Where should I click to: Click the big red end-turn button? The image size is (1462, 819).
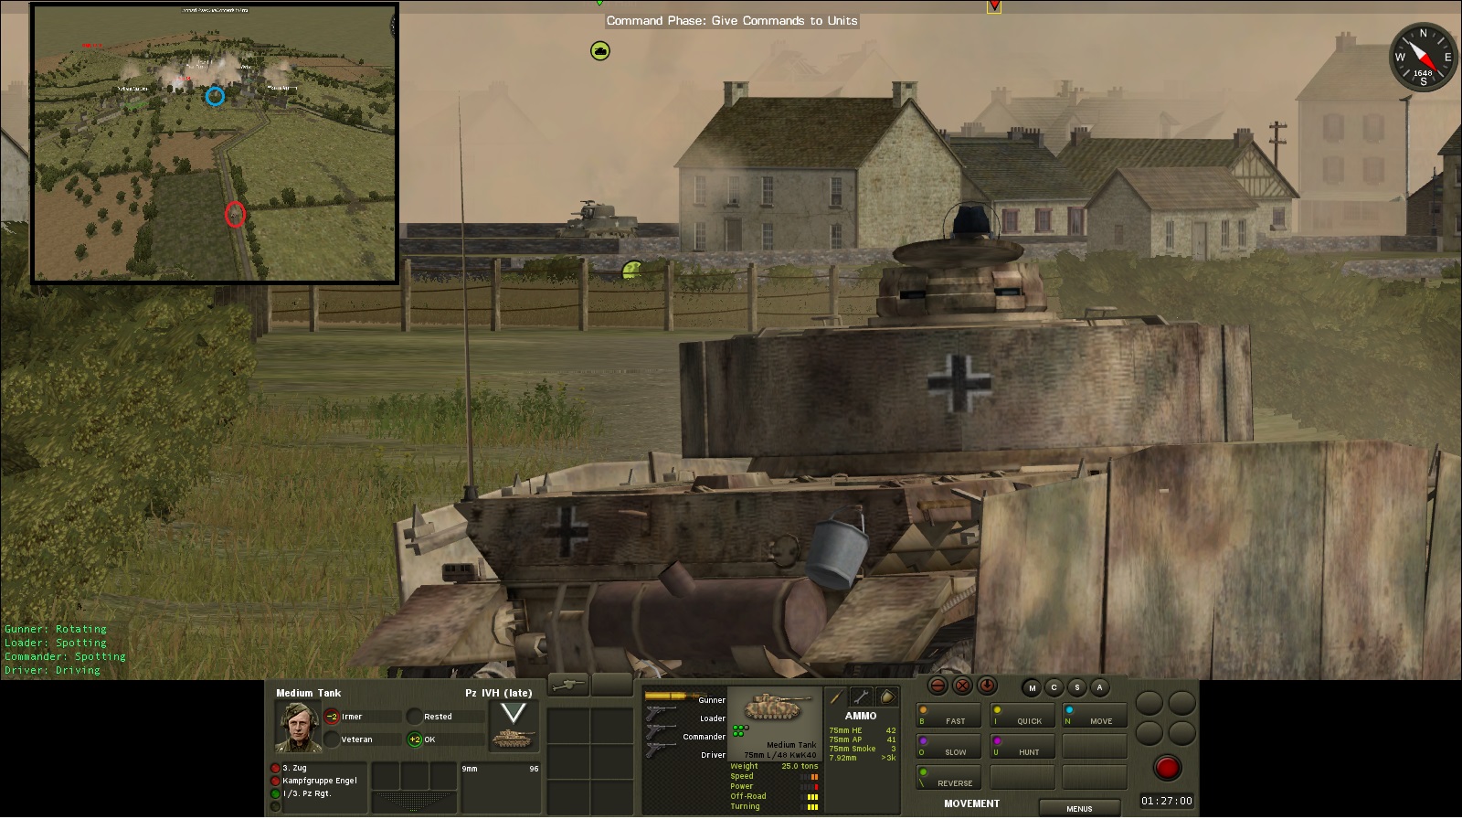tap(1167, 767)
